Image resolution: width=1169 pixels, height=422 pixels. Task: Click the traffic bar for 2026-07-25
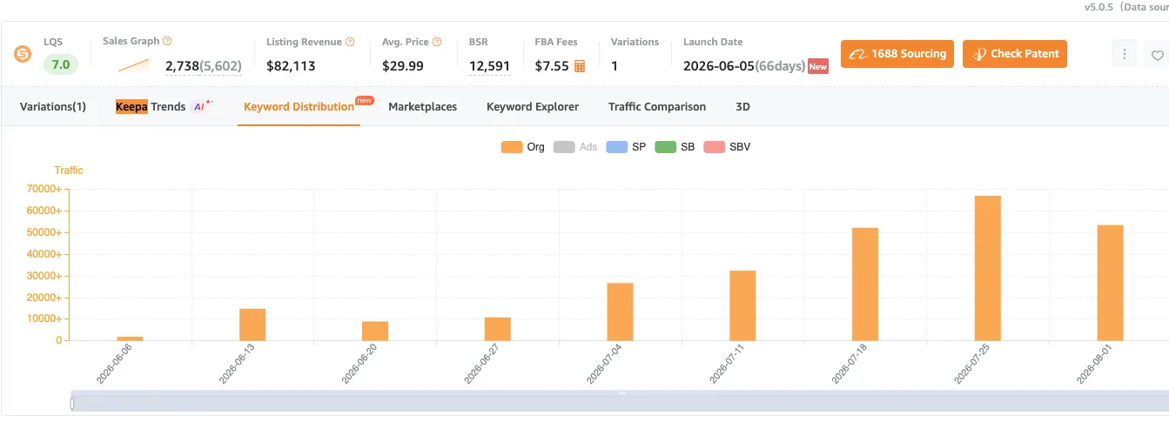point(988,268)
